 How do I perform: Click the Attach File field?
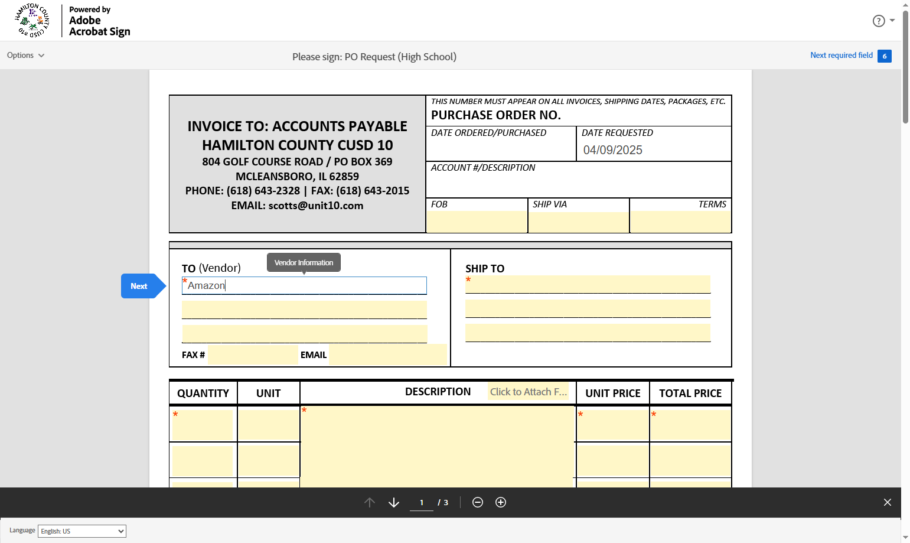point(528,392)
